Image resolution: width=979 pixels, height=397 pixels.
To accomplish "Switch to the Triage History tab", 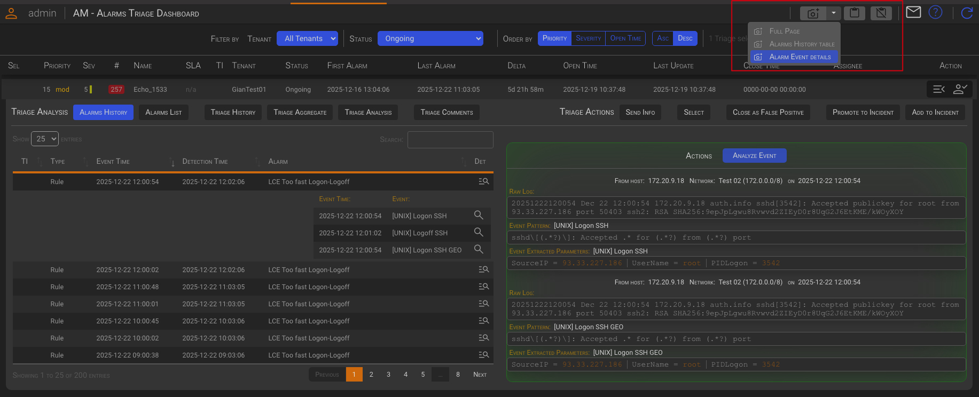I will [x=233, y=113].
